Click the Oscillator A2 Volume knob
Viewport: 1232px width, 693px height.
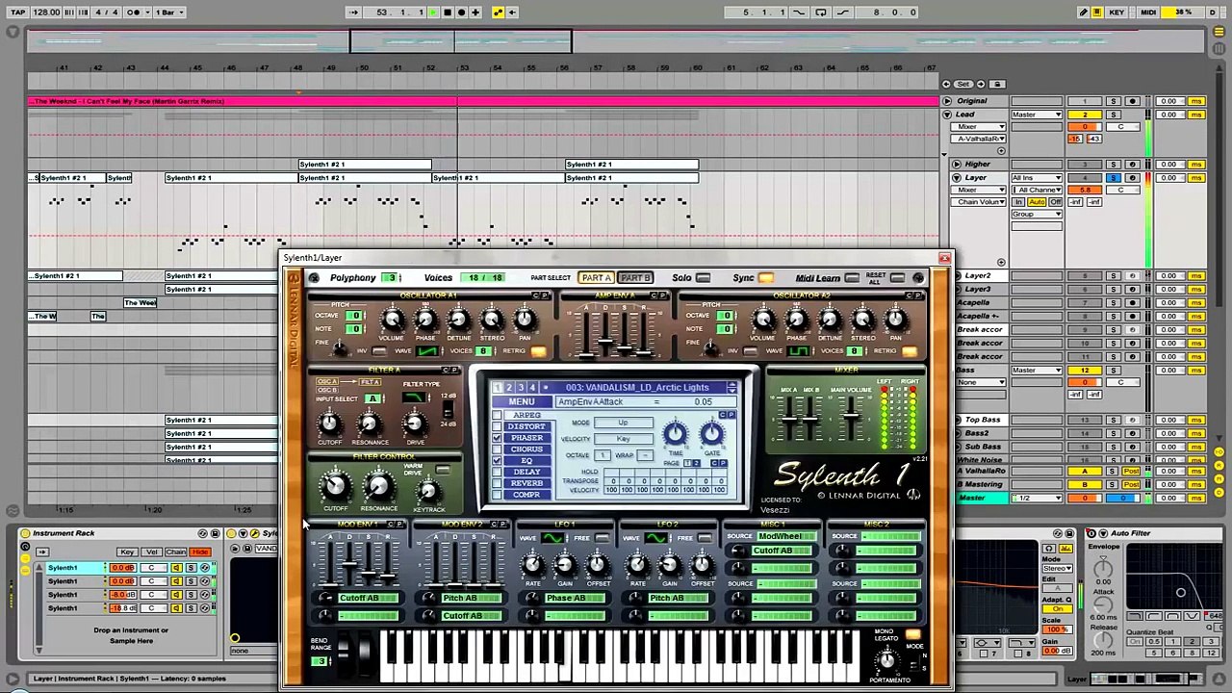tap(762, 321)
